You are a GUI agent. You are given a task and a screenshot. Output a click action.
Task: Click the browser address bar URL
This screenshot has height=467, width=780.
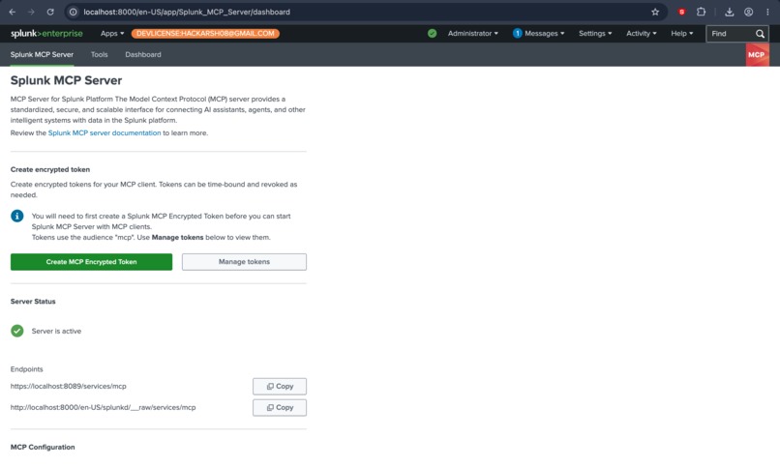pyautogui.click(x=187, y=12)
